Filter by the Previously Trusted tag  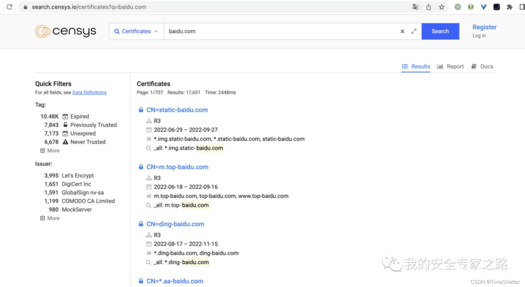93,125
